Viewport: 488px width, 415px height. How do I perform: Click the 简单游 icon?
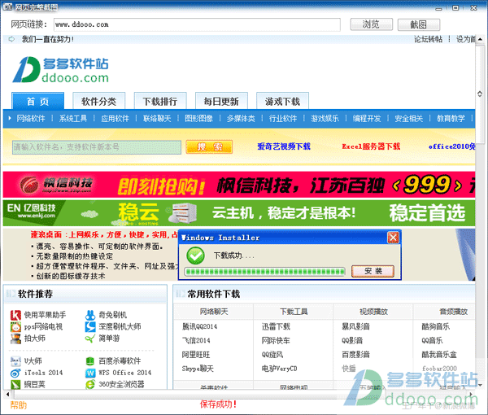point(90,339)
